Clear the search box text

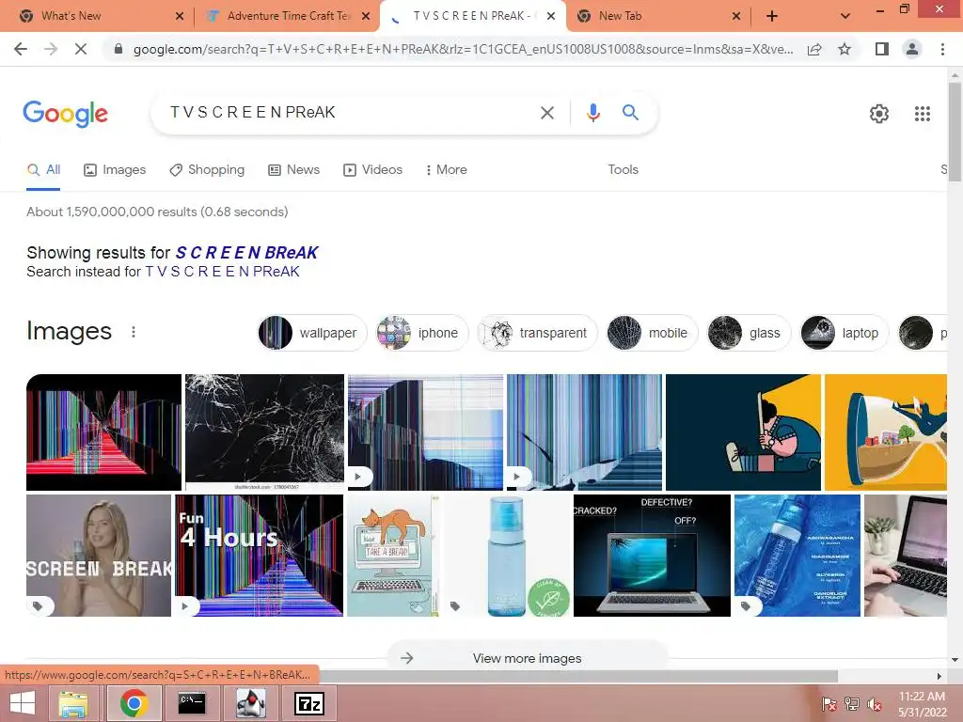[x=546, y=113]
